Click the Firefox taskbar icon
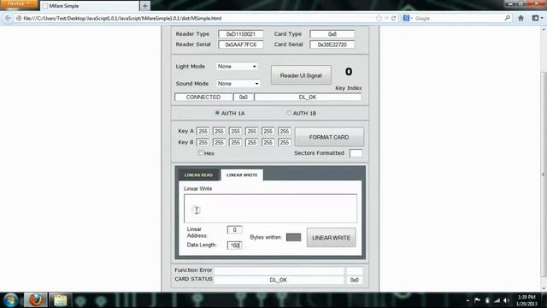Viewport: 547px width, 308px height. click(35, 300)
